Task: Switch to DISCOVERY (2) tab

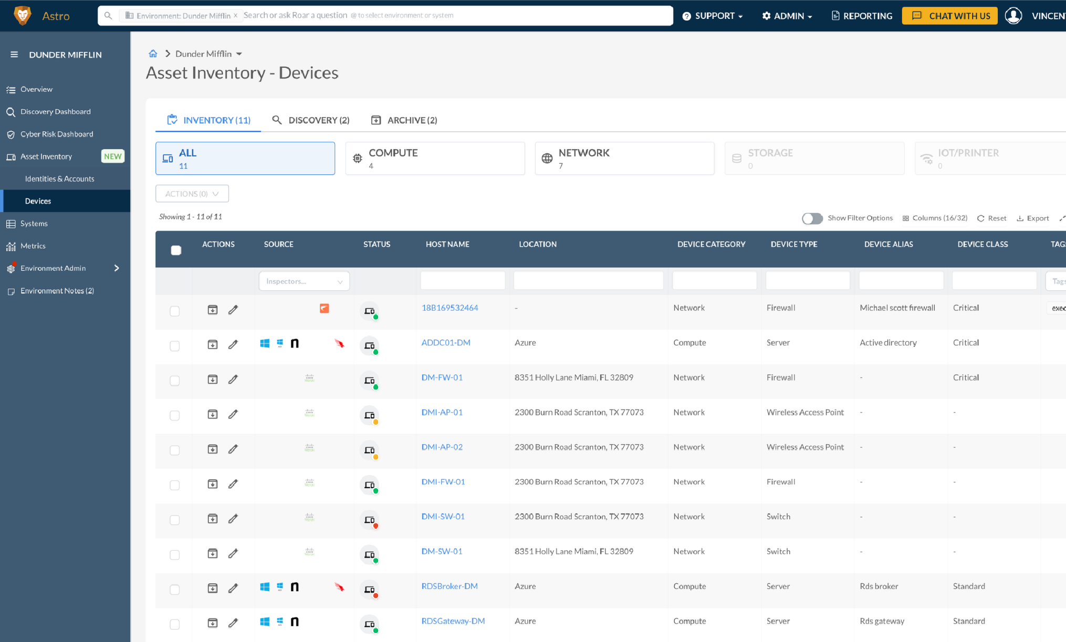Action: pyautogui.click(x=311, y=120)
